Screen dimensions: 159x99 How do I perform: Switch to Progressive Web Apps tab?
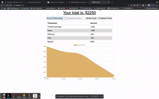pyautogui.click(x=15, y=2)
